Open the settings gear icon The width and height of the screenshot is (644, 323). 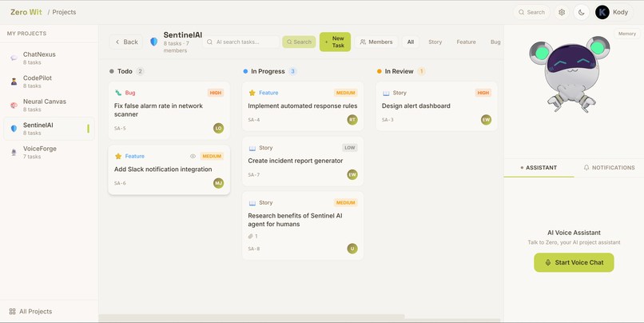click(562, 12)
